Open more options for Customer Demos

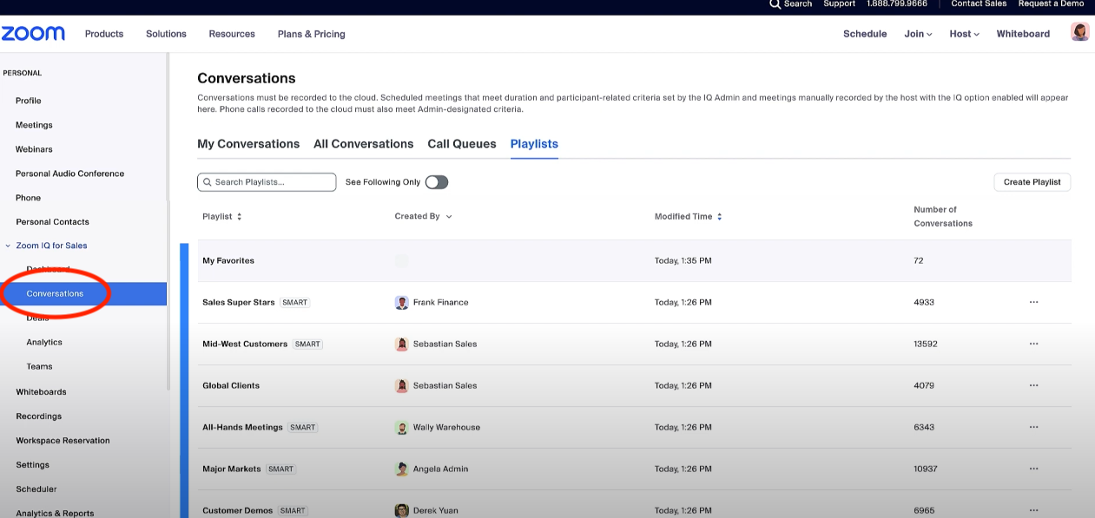click(1033, 510)
